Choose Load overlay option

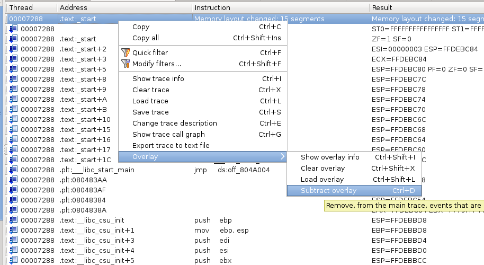pyautogui.click(x=322, y=180)
